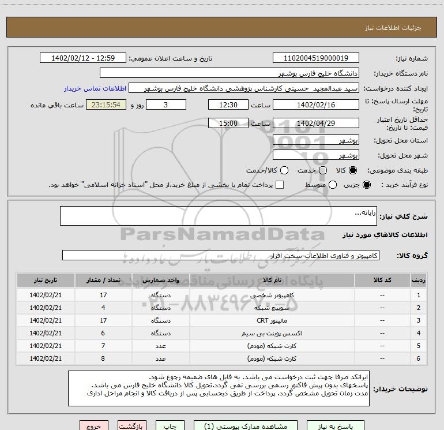Click the کد کالا column header
The width and height of the screenshot is (444, 430).
(382, 280)
